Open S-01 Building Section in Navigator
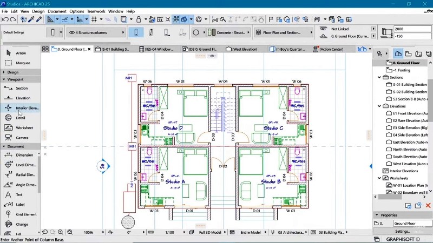Viewport: 433px width, 243px height. tap(409, 85)
